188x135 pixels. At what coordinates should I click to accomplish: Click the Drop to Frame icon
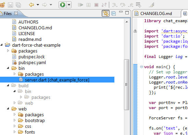tap(138, 5)
